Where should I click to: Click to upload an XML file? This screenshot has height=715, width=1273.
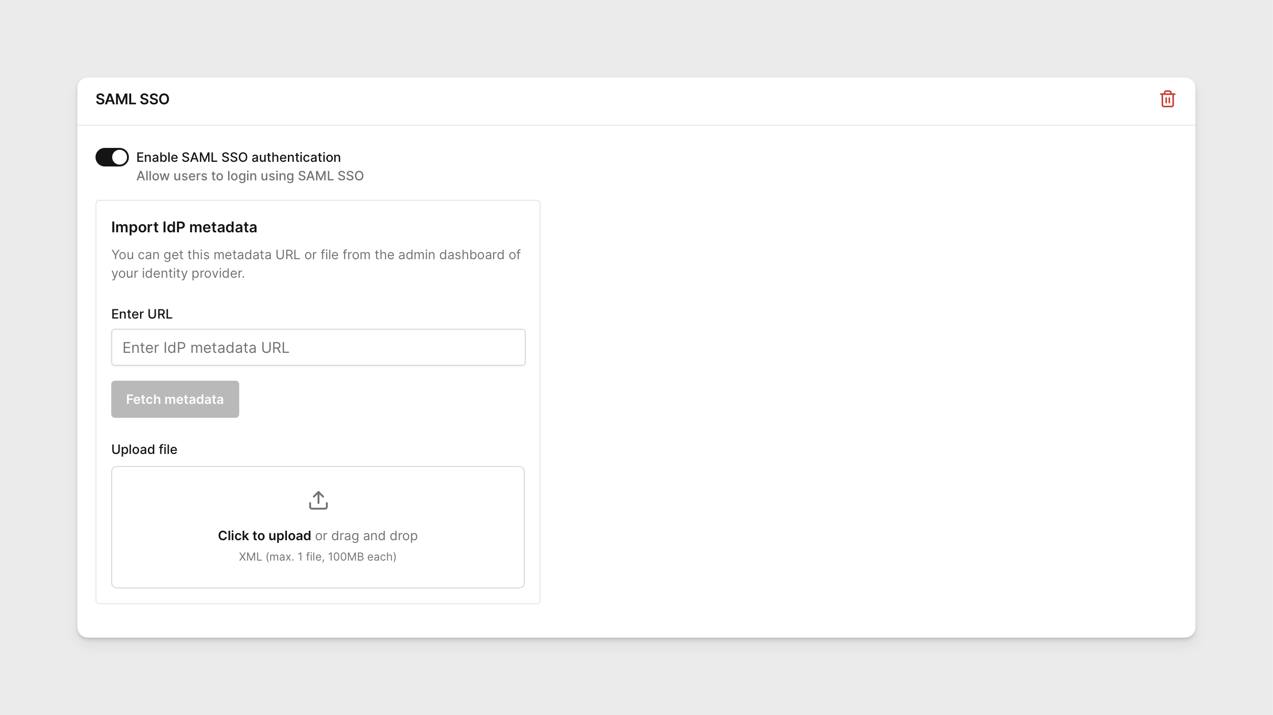pos(264,535)
